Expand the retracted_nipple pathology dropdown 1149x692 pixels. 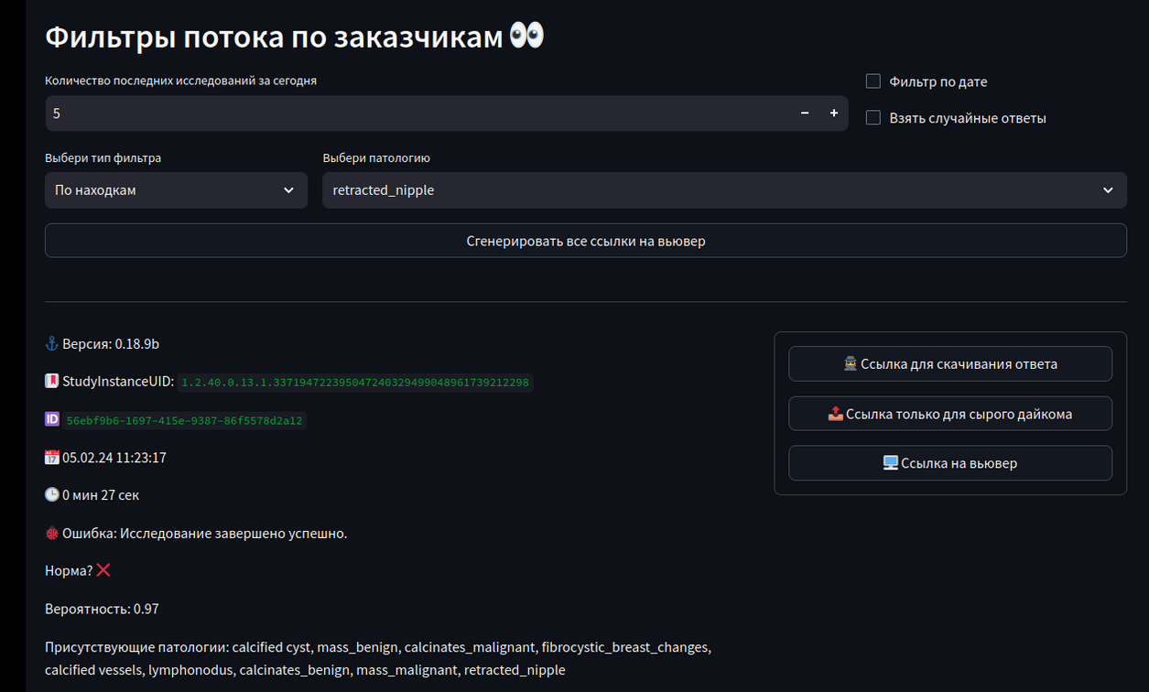click(723, 190)
